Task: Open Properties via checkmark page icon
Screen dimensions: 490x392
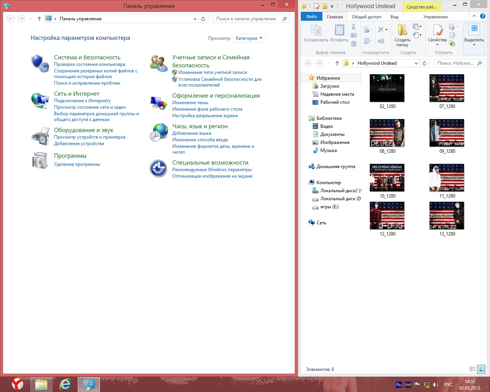Action: [x=438, y=30]
